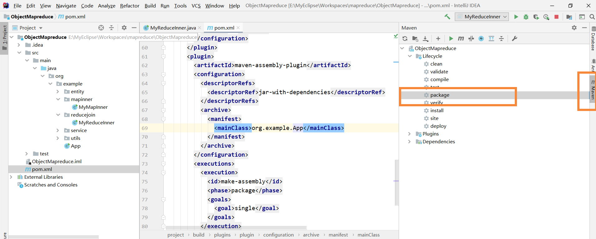Select the package lifecycle phase
This screenshot has width=596, height=239.
point(439,95)
